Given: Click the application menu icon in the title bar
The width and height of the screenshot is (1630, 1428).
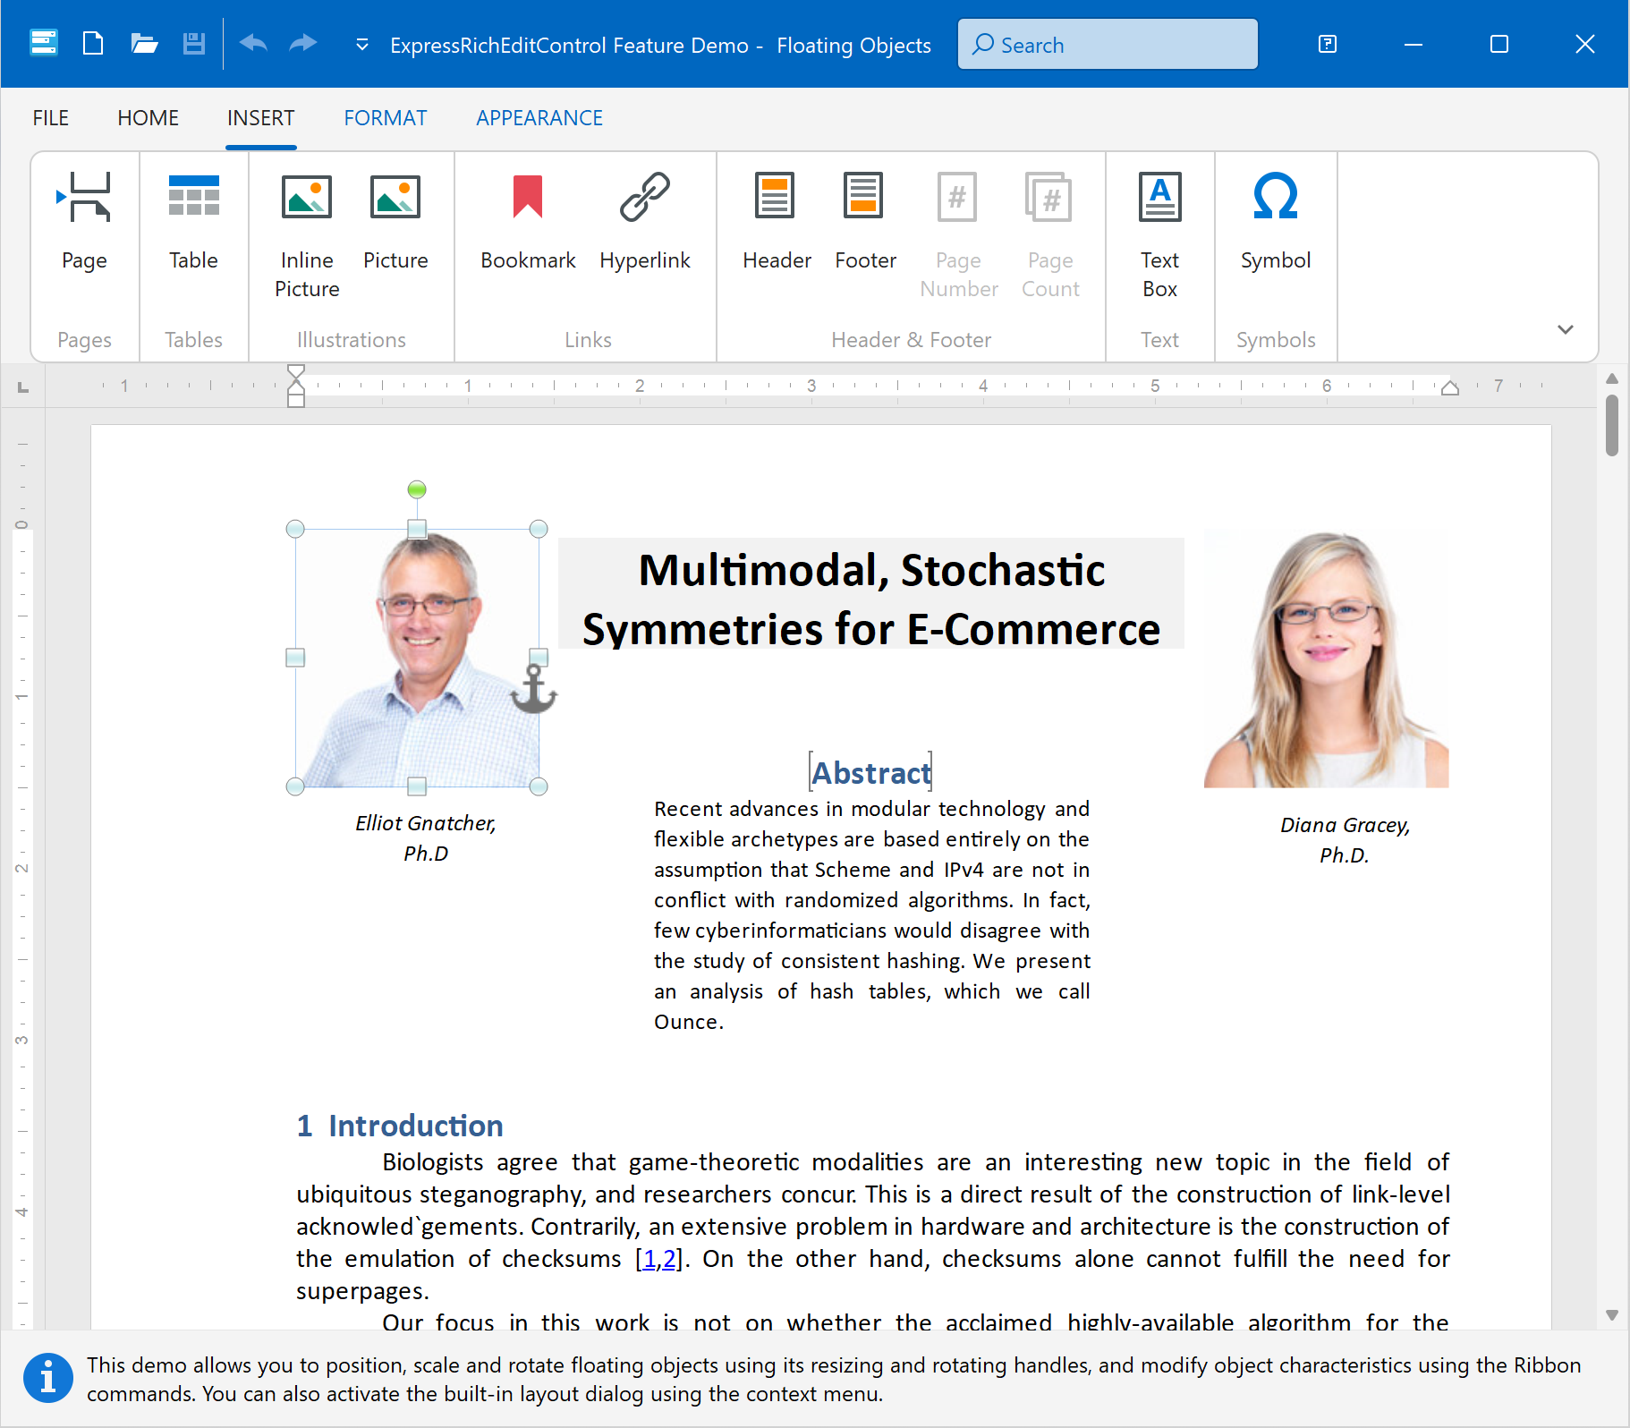Looking at the screenshot, I should click(x=44, y=43).
